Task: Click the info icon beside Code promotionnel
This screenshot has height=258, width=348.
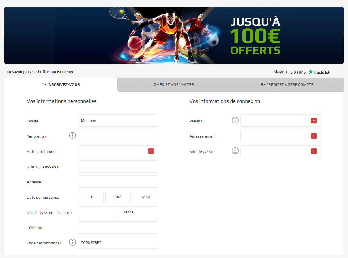Action: (x=72, y=242)
